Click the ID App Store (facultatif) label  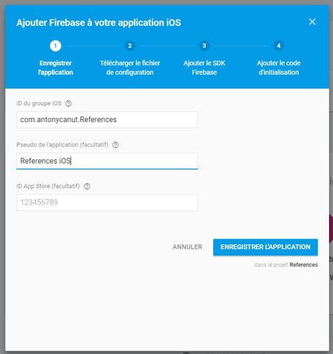(x=48, y=186)
